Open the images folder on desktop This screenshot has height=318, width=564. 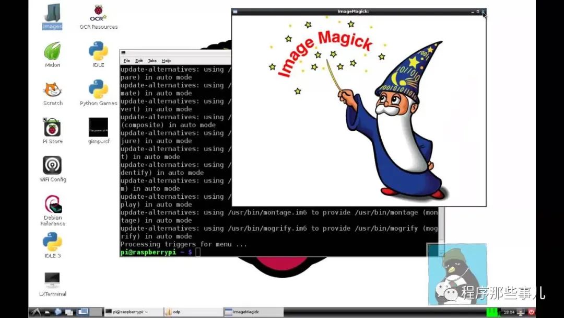pos(52,17)
